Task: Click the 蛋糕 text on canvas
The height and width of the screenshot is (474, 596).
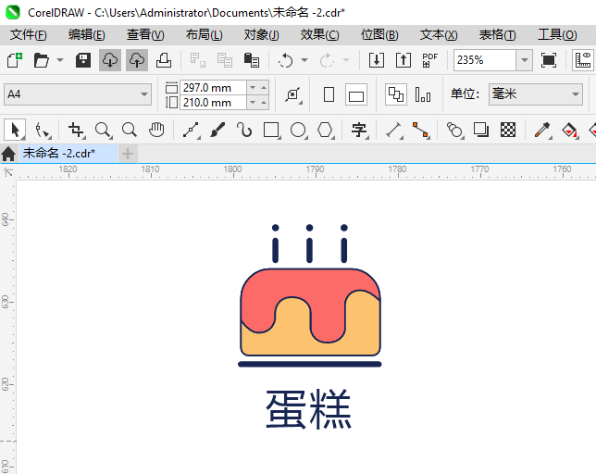Action: 309,409
